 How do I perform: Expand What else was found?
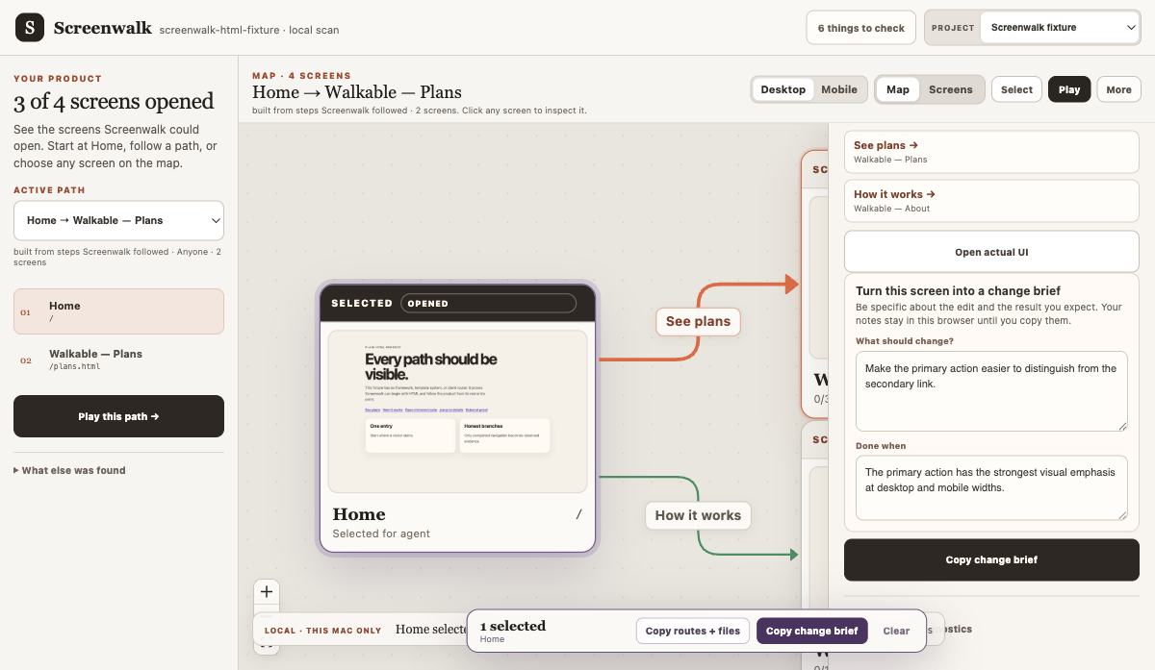pyautogui.click(x=69, y=470)
